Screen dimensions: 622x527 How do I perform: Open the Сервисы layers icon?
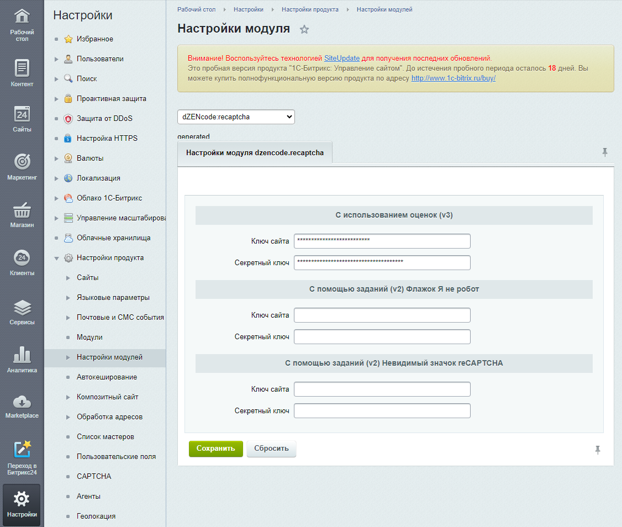(22, 308)
